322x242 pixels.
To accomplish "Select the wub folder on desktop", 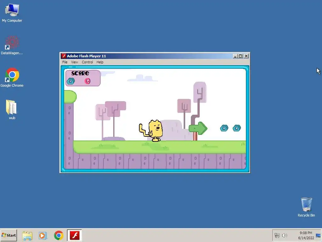I will point(12,110).
